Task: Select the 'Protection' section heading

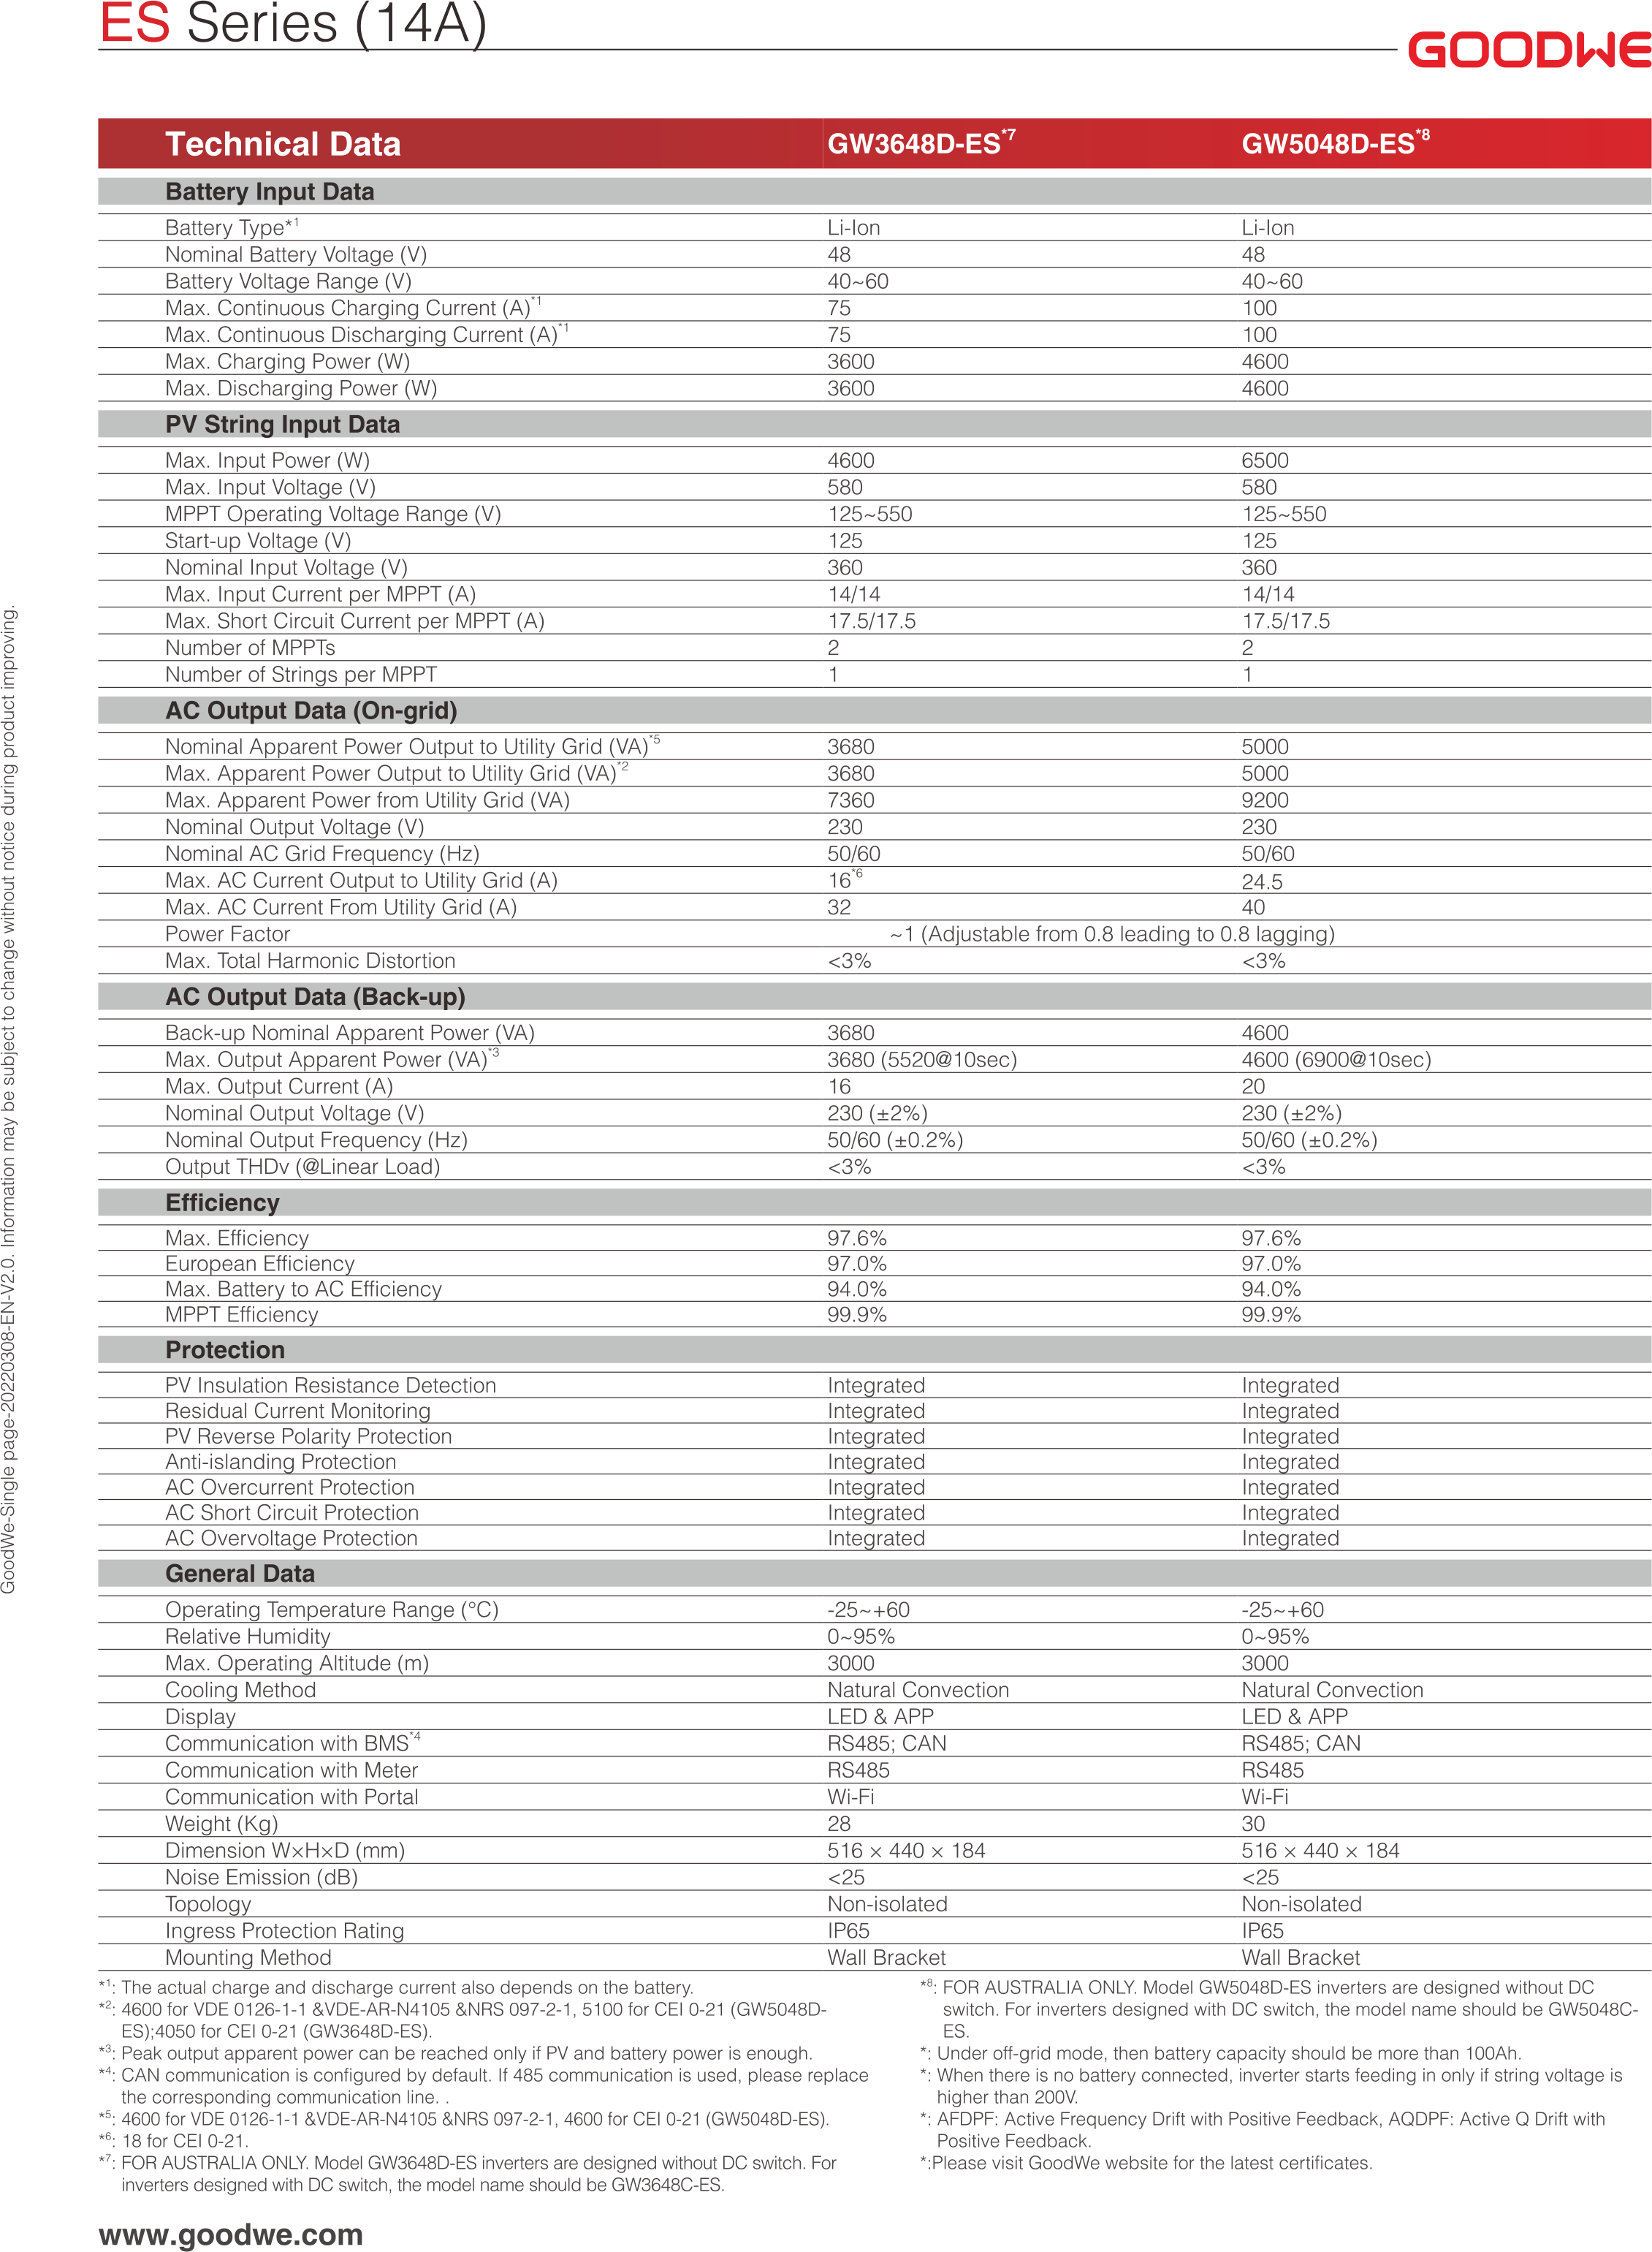Action: coord(225,1349)
